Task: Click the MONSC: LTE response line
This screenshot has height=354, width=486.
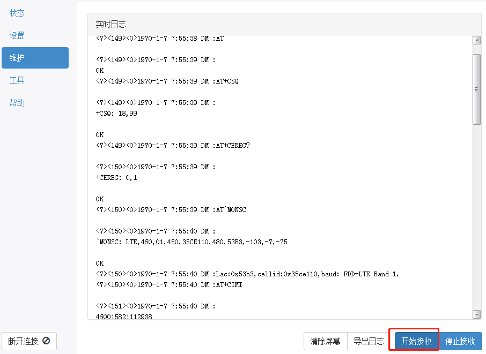Action: [x=192, y=242]
